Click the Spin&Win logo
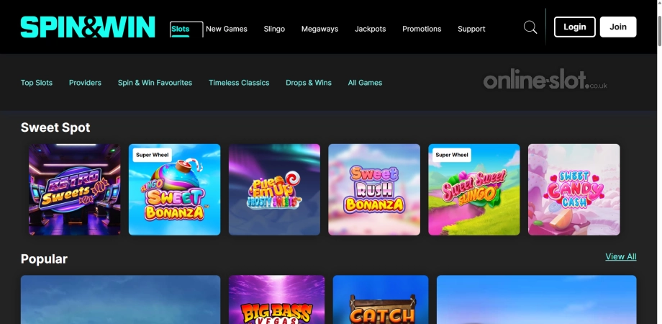This screenshot has width=662, height=324. coord(88,27)
